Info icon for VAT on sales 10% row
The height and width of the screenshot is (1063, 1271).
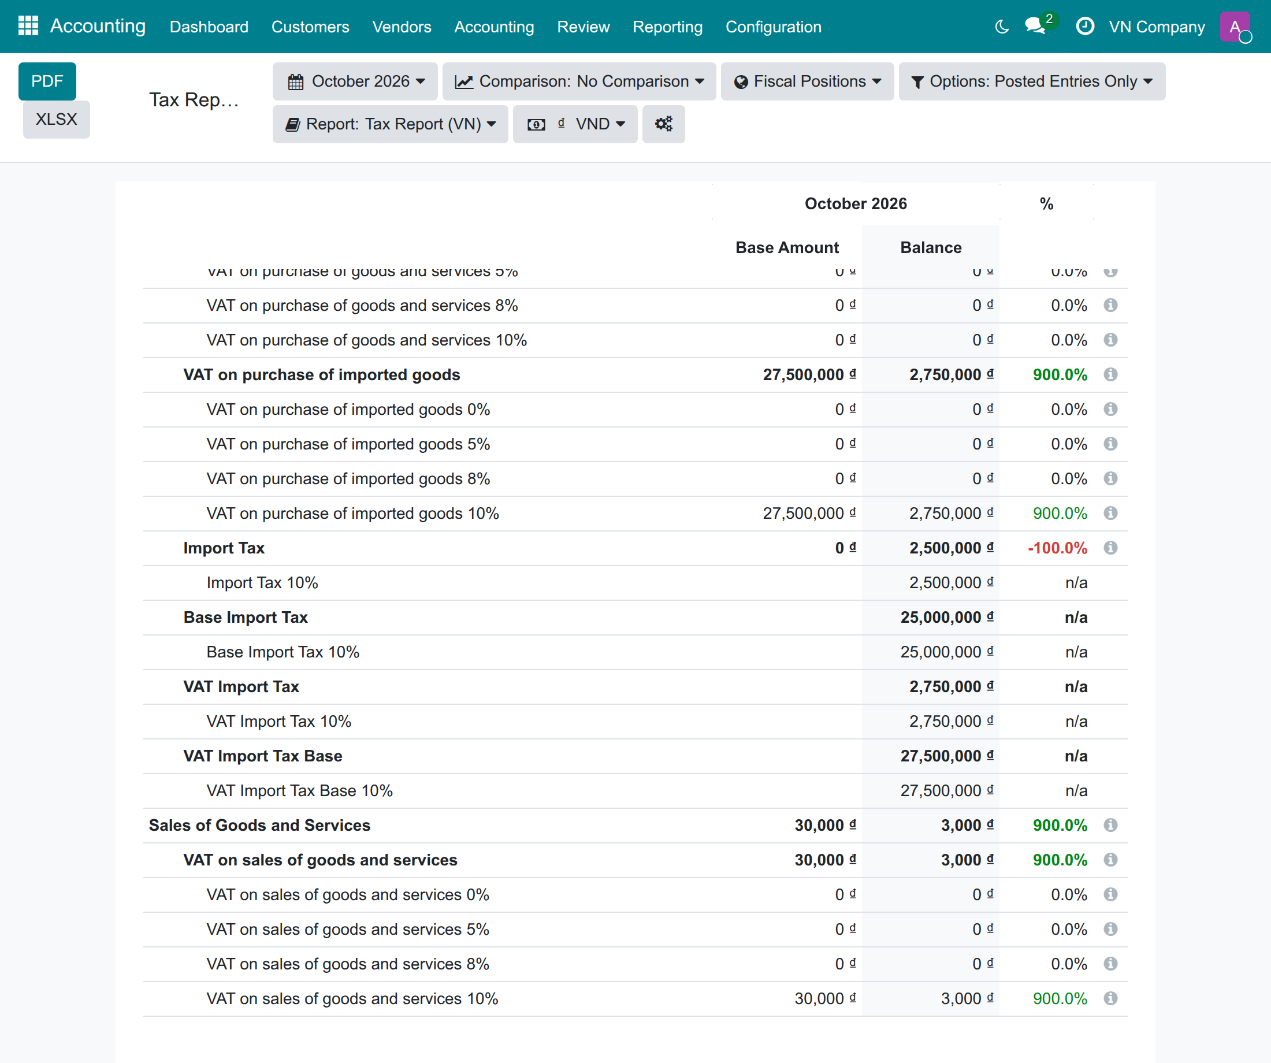[x=1110, y=998]
